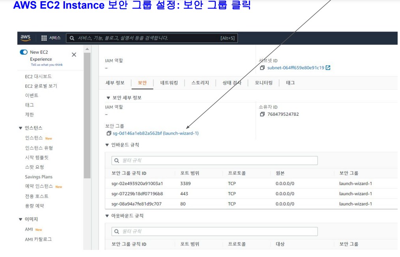Click outbound 대상 column header

coord(280,244)
